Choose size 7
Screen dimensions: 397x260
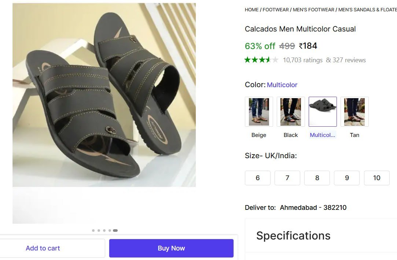(x=287, y=178)
